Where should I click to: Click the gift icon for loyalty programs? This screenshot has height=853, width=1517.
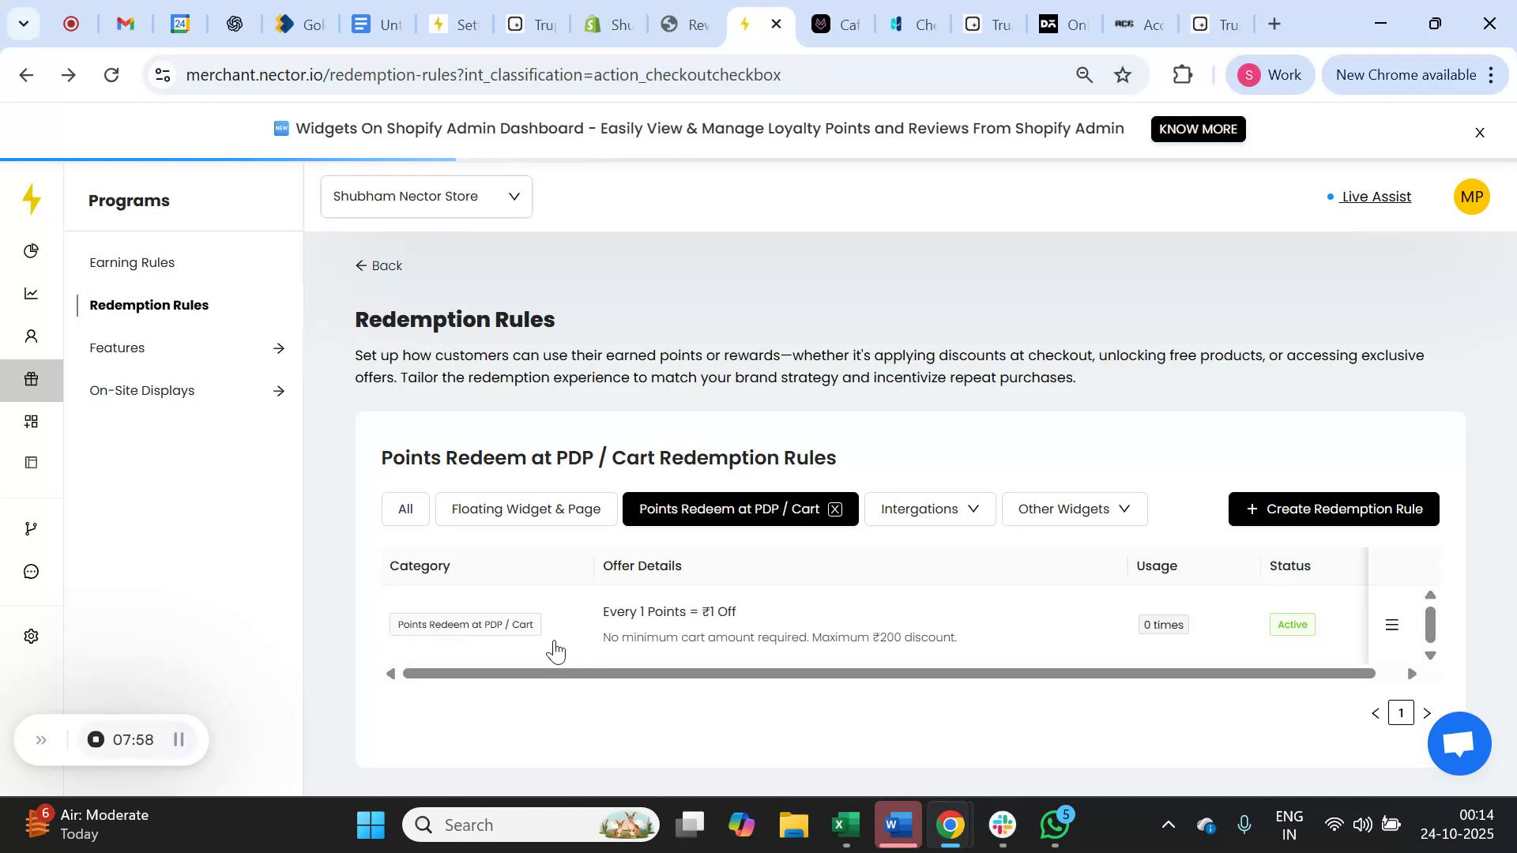click(32, 379)
